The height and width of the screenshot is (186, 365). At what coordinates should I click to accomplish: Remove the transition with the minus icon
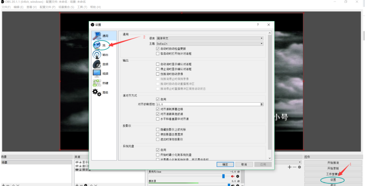pyautogui.click(x=294, y=167)
